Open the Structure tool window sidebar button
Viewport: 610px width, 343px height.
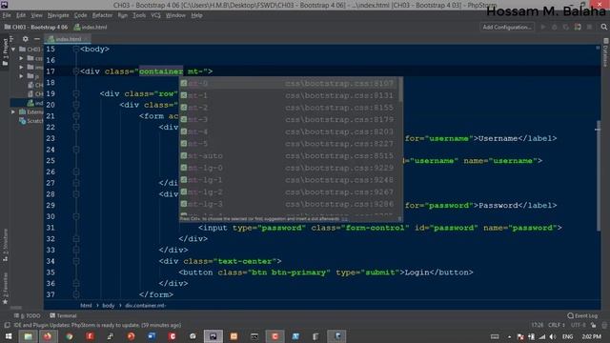(x=5, y=246)
